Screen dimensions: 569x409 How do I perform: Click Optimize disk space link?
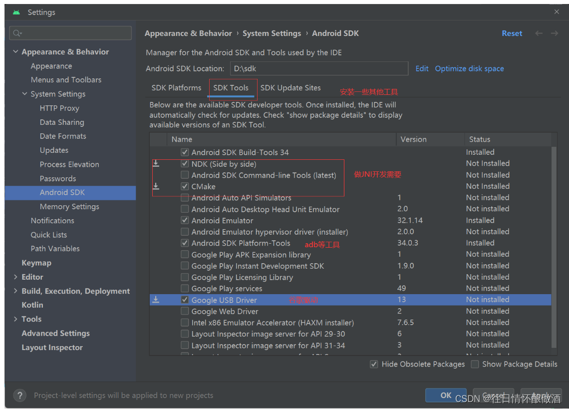[469, 68]
